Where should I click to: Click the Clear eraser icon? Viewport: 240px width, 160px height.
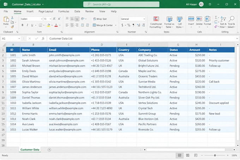point(216,26)
